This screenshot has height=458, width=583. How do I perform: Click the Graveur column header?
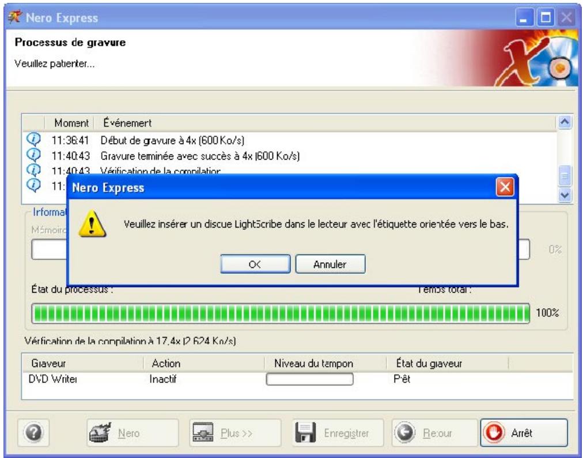(84, 363)
